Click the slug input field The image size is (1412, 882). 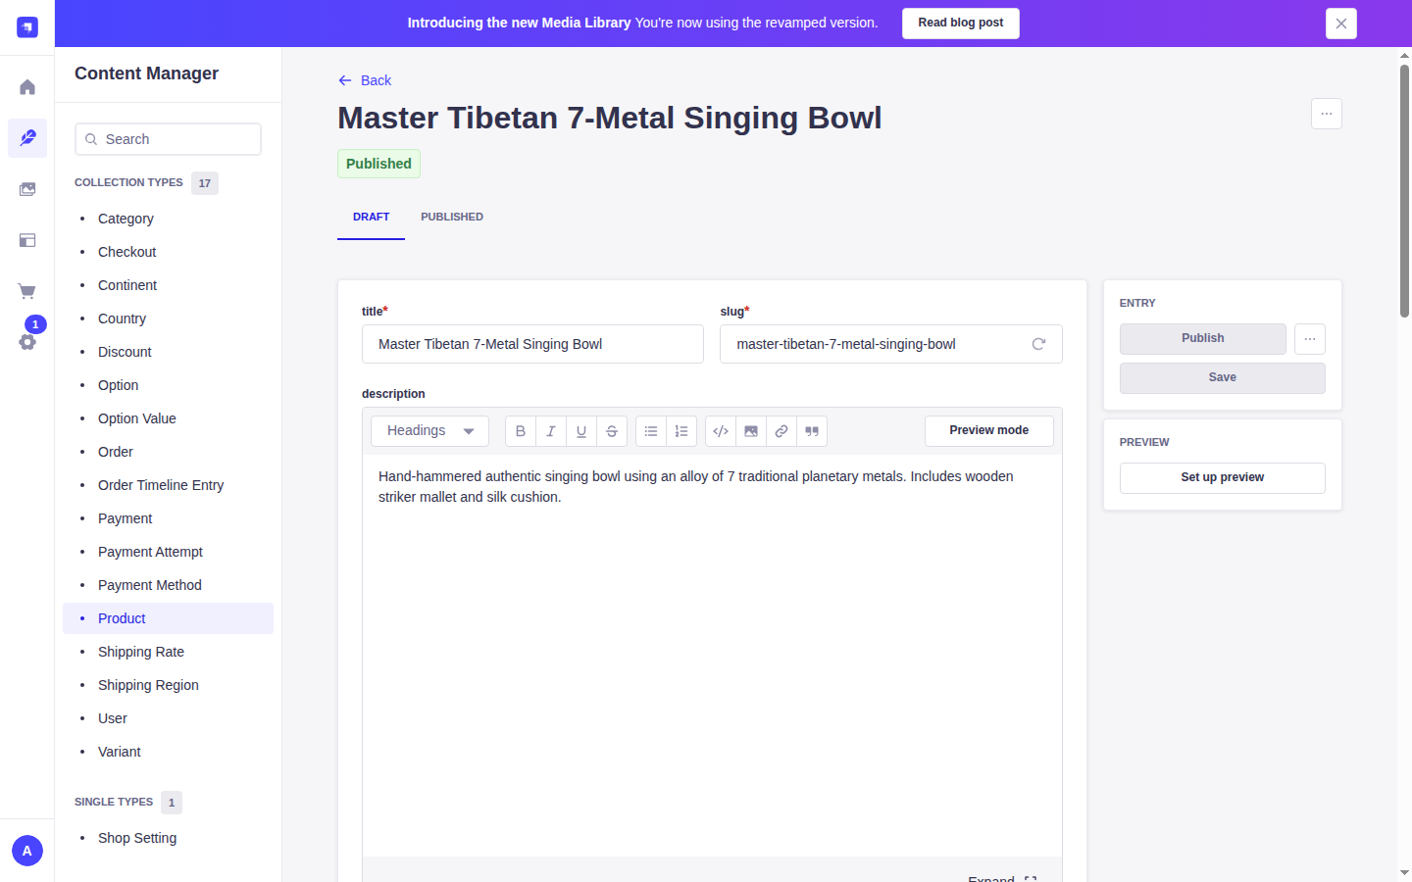(891, 344)
